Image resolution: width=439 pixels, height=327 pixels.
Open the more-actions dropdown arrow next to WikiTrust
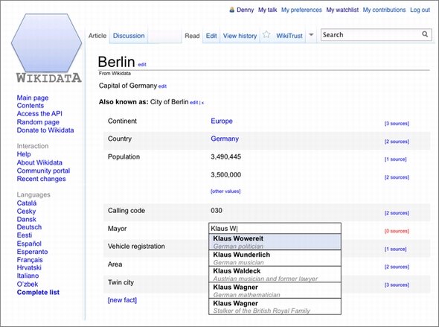(x=311, y=35)
